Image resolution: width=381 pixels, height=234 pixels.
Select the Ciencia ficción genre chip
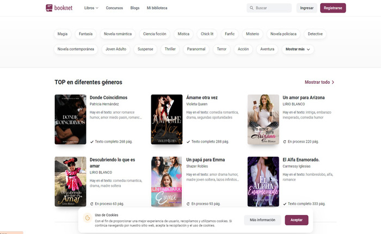click(155, 34)
